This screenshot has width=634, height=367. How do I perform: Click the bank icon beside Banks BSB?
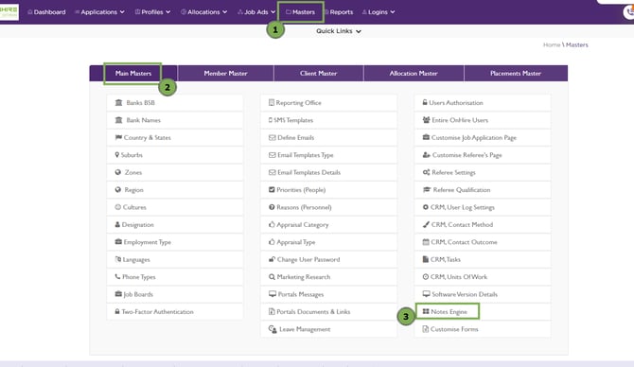coord(118,103)
